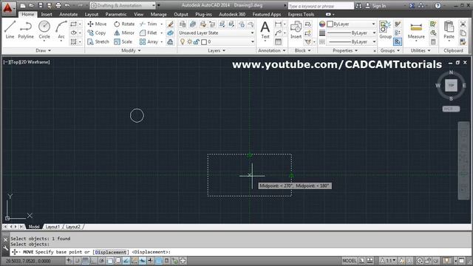Click Save in the quick access toolbar
Viewport: 473px width, 266px height.
41,5
